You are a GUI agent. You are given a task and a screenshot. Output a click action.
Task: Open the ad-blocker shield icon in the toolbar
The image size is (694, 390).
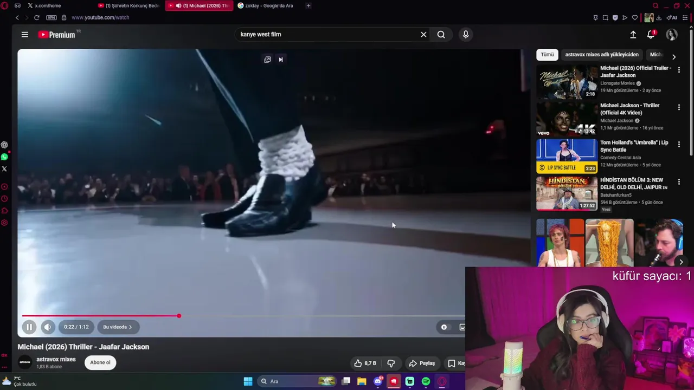[x=615, y=17]
